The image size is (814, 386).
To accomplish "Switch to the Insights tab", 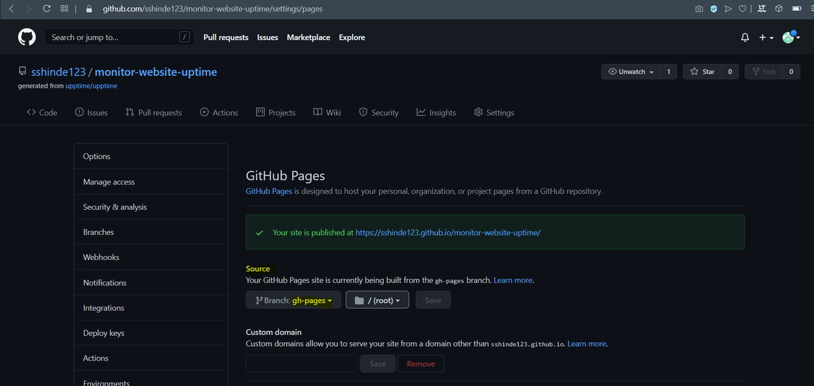I will [436, 112].
